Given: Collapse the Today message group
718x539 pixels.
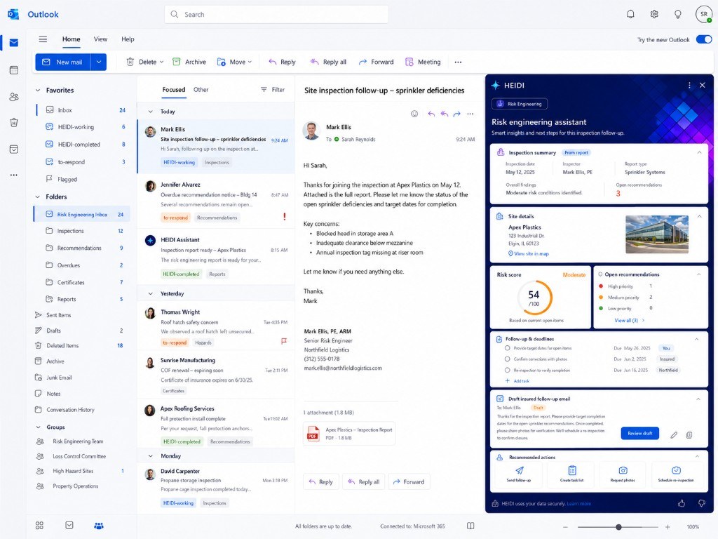Looking at the screenshot, I should 150,112.
